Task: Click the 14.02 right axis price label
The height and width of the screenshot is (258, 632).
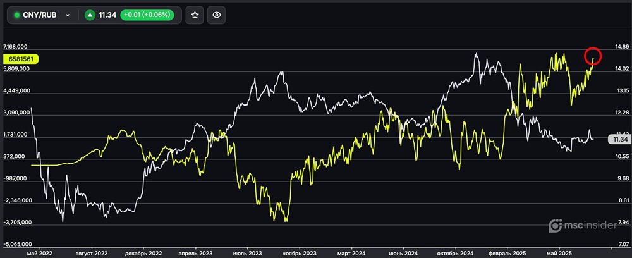Action: 621,68
